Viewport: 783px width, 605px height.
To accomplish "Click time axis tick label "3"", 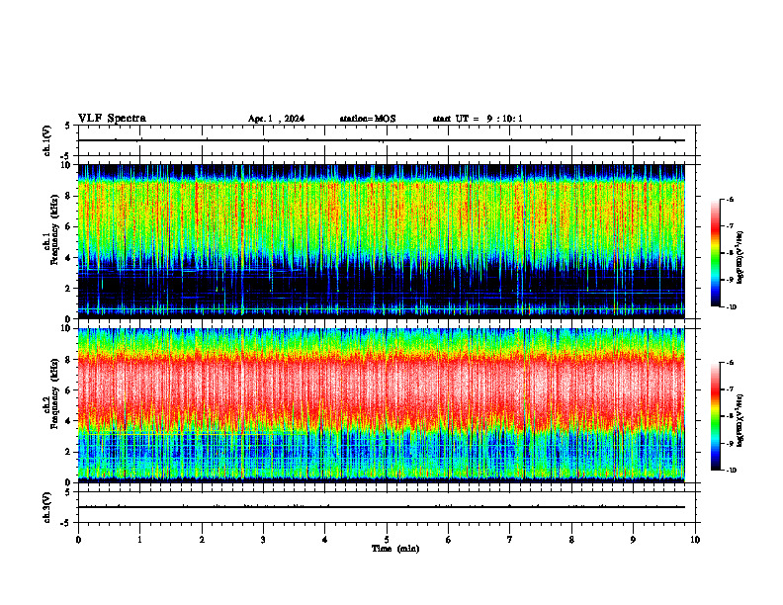I will point(263,540).
